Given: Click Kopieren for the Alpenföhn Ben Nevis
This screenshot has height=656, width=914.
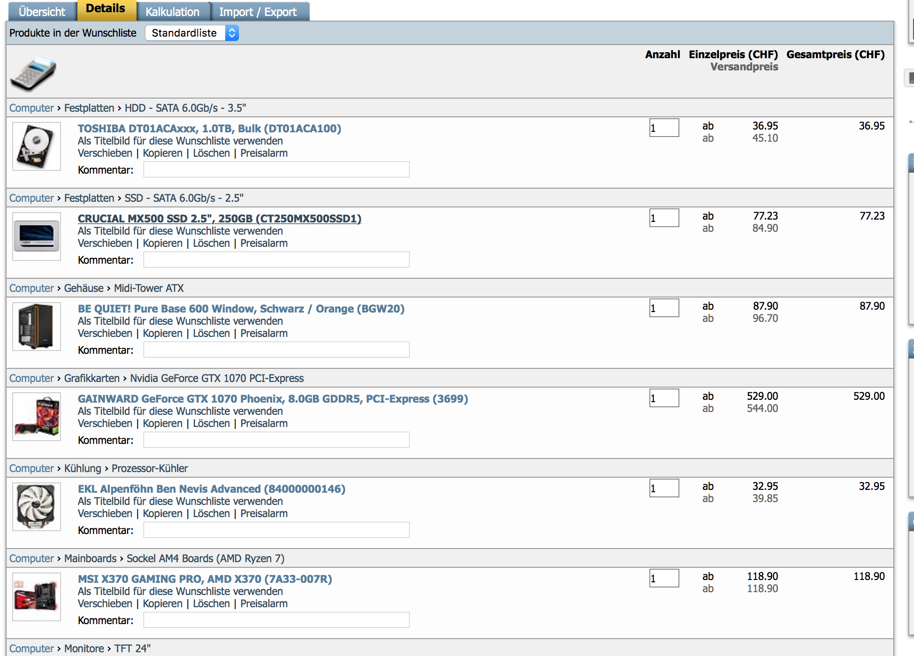Looking at the screenshot, I should [162, 513].
